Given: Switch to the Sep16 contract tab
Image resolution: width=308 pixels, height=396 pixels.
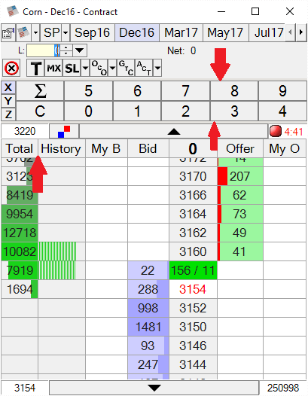Looking at the screenshot, I should 92,33.
